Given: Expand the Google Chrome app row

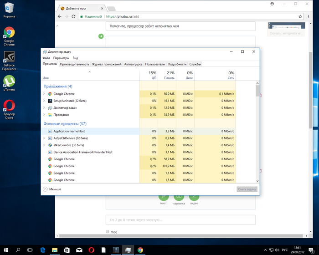Looking at the screenshot, I should pyautogui.click(x=44, y=94).
